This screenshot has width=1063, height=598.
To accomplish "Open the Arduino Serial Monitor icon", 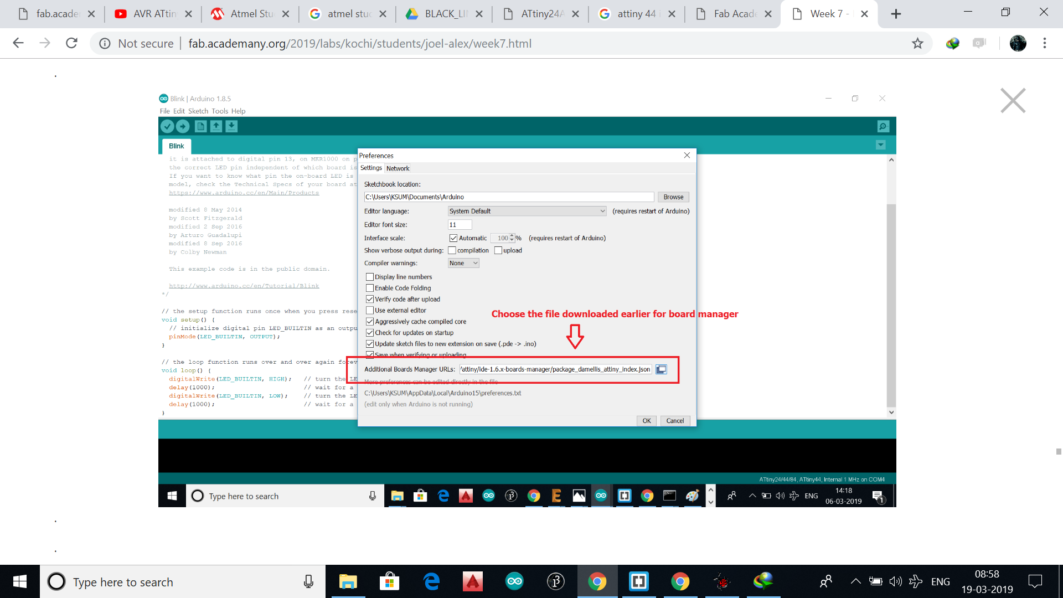I will pos(883,127).
